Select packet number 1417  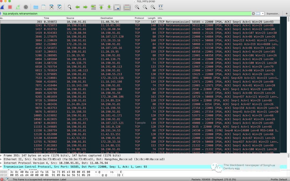(140, 29)
